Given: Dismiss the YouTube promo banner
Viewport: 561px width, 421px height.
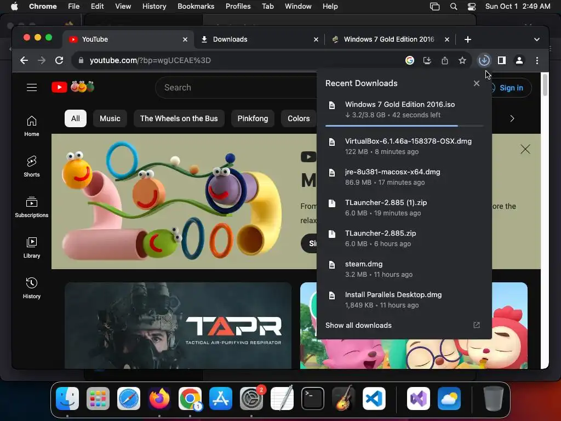Looking at the screenshot, I should coord(525,149).
